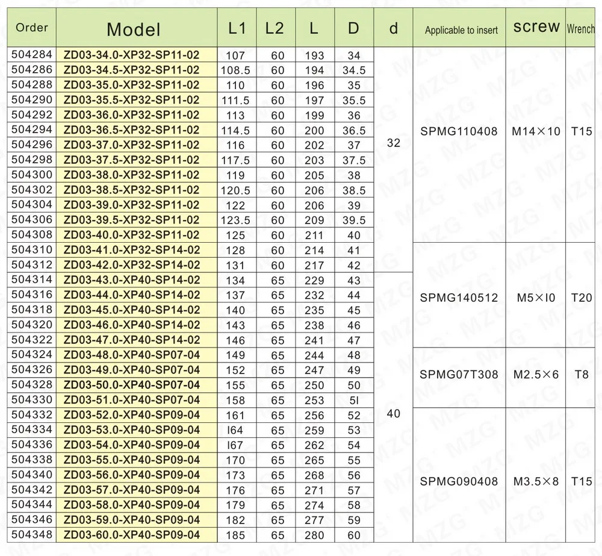Viewport: 602px width, 556px height.
Task: Select the L1 column header
Action: point(236,27)
